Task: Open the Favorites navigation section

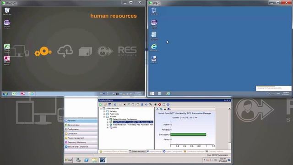Action: pos(81,121)
